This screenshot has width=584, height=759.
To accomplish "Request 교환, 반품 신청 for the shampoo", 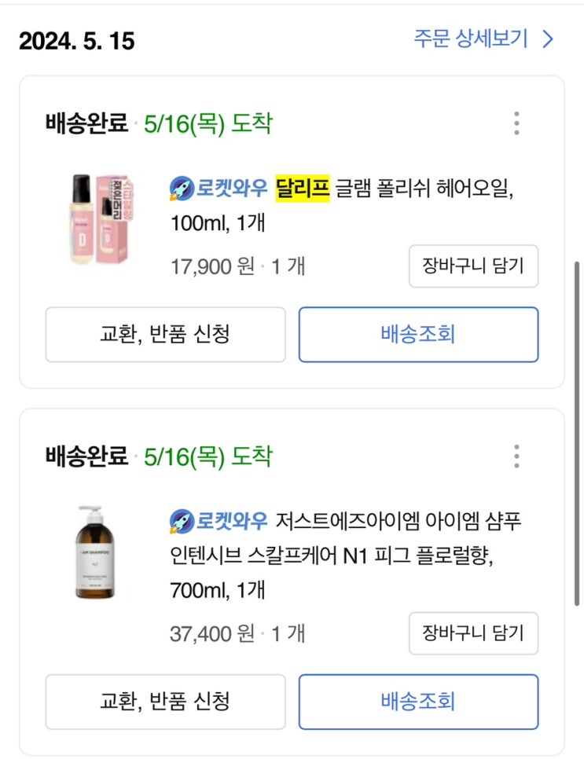I will pyautogui.click(x=165, y=701).
